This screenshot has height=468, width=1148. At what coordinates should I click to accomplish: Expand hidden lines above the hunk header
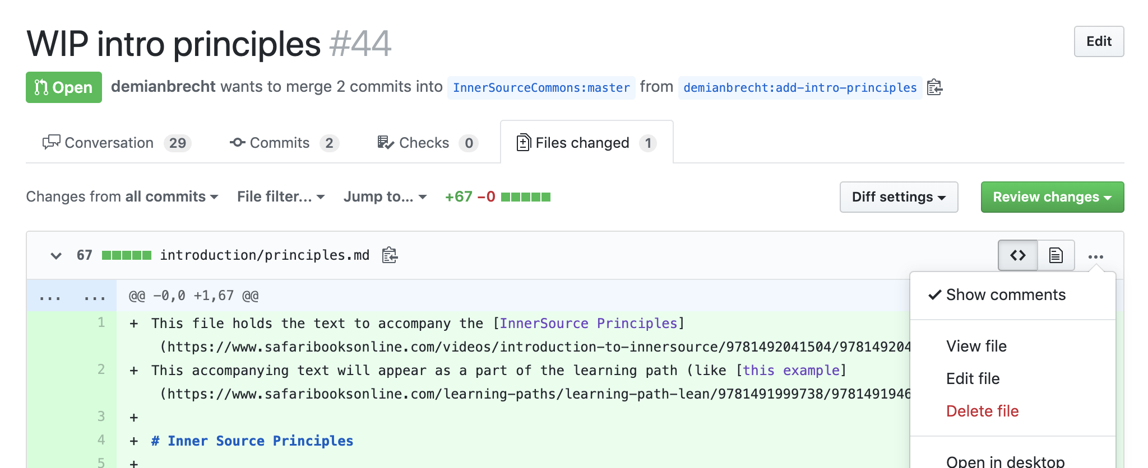click(72, 296)
